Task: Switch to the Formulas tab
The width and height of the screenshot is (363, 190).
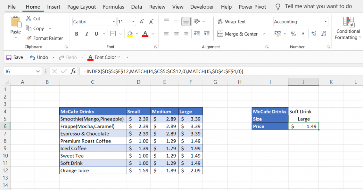Action: click(x=113, y=7)
